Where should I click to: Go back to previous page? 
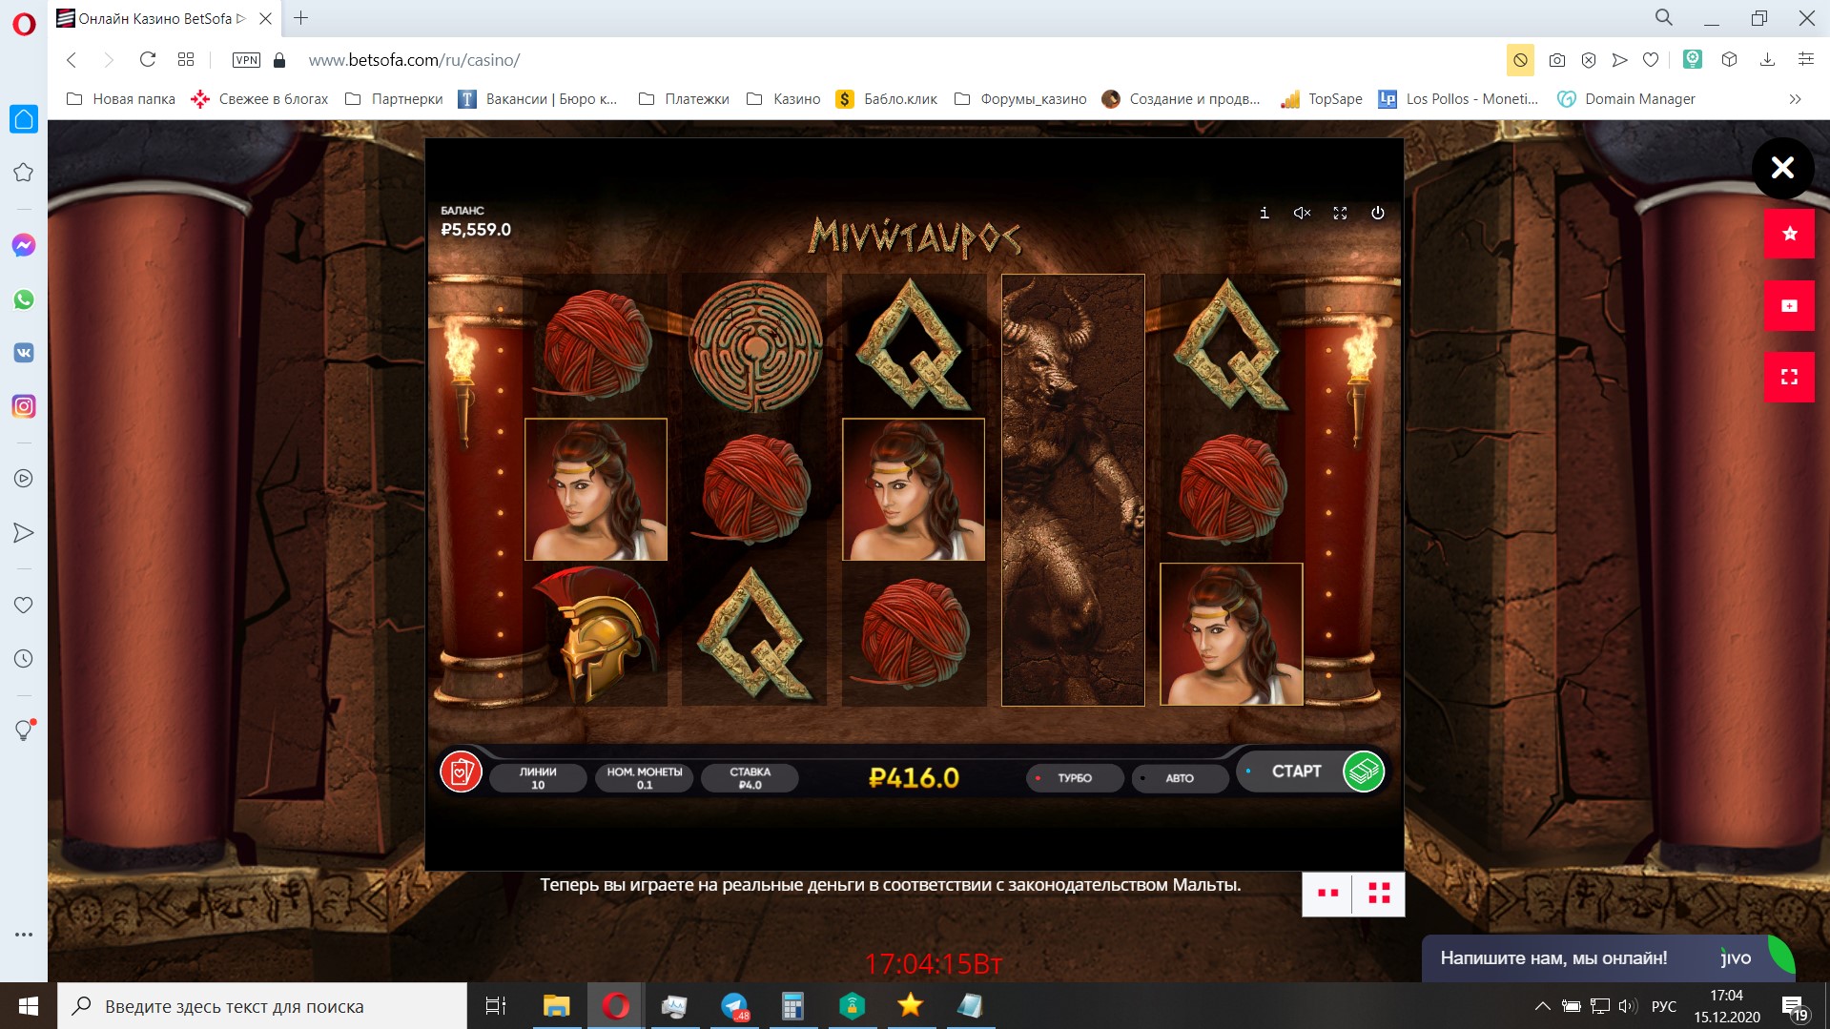pyautogui.click(x=72, y=60)
